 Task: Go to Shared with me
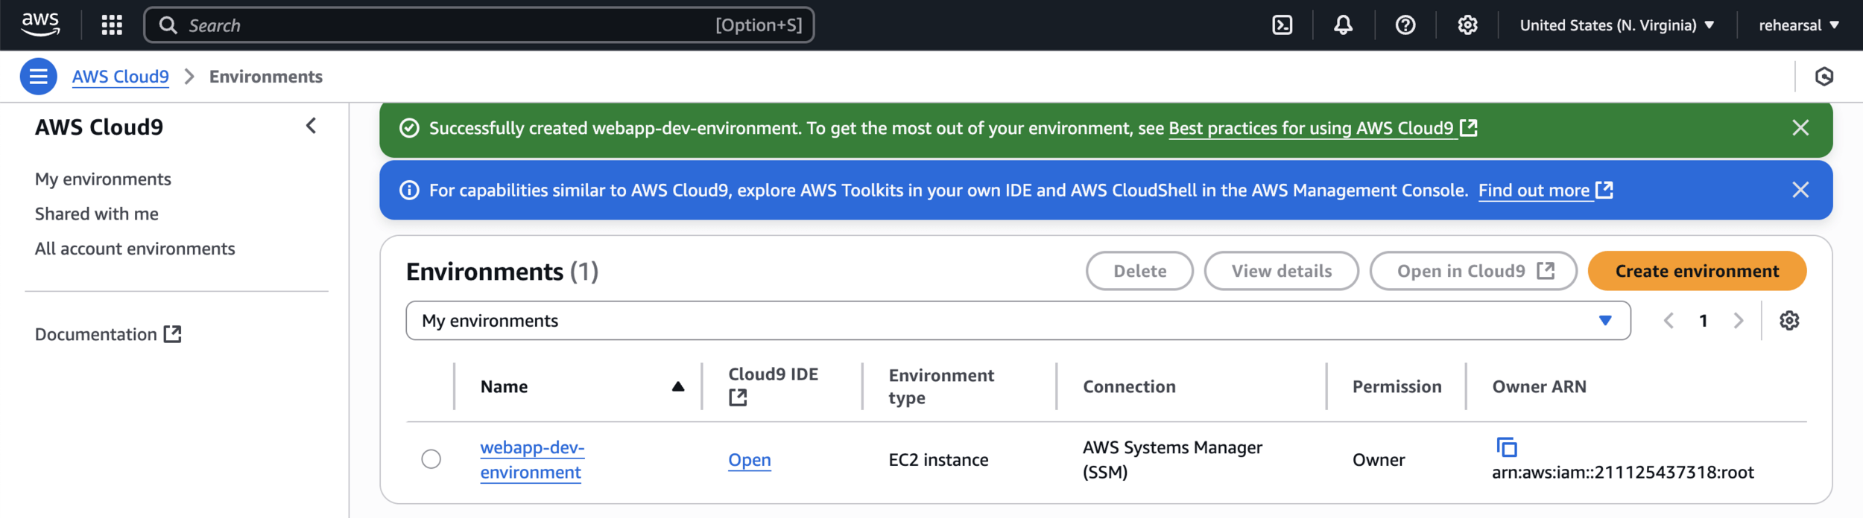click(x=97, y=214)
